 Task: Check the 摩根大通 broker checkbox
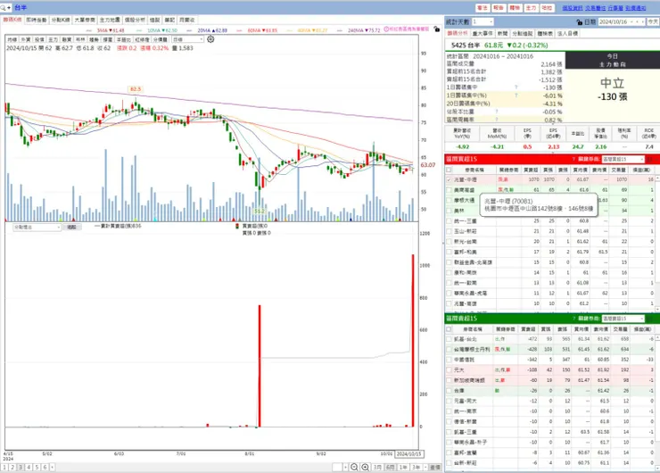pos(449,201)
